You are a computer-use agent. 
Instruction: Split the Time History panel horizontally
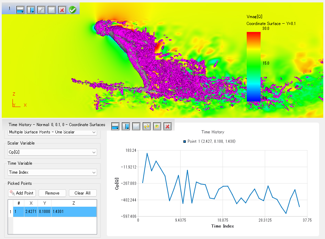[x=115, y=126]
